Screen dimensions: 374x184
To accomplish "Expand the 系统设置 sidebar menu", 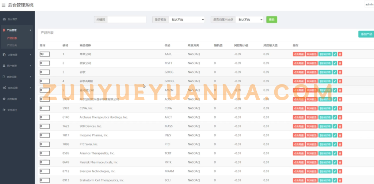I will pyautogui.click(x=17, y=88).
